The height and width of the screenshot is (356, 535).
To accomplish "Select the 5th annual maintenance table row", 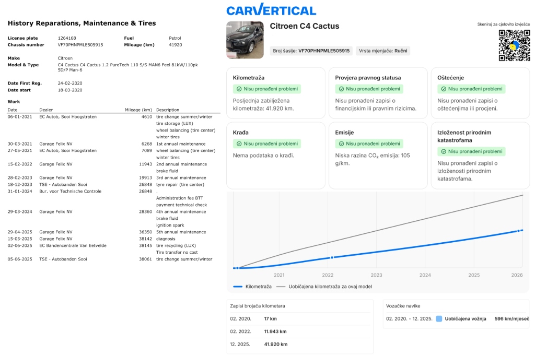I will (x=112, y=232).
